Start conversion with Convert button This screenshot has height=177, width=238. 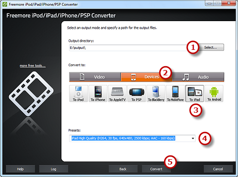156,169
